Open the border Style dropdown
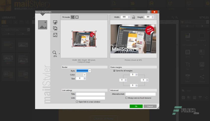The height and width of the screenshot is (121, 210). click(90, 71)
